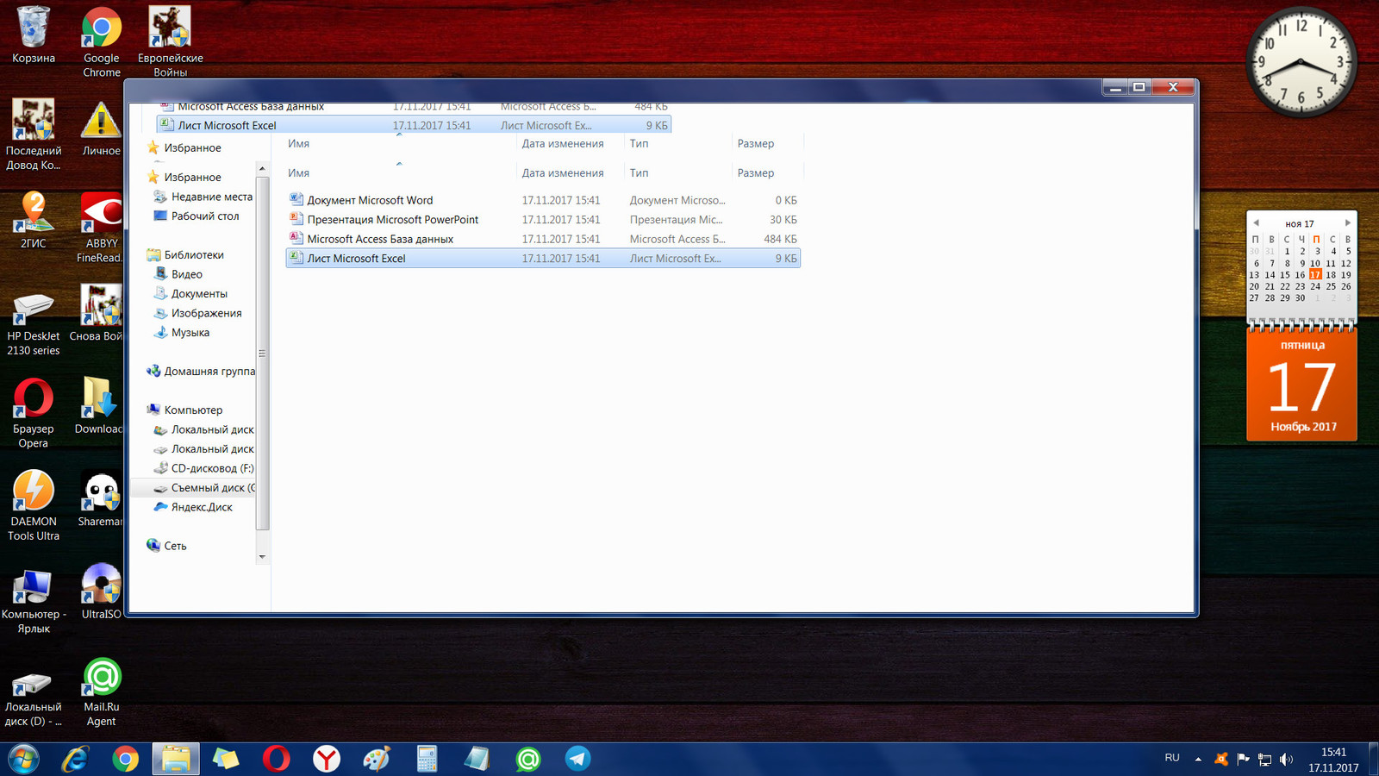
Task: Open the 2ГИС desktop shortcut
Action: pos(34,220)
